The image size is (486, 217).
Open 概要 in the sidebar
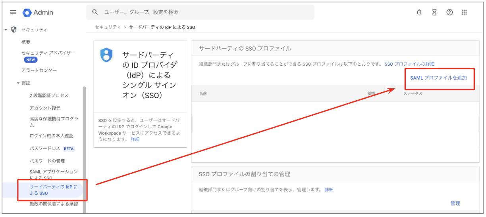26,42
